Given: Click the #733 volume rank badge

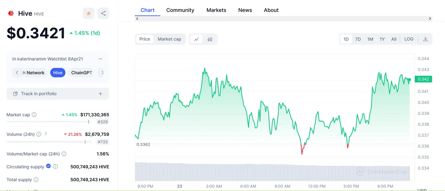Looking at the screenshot, I should point(103,142).
